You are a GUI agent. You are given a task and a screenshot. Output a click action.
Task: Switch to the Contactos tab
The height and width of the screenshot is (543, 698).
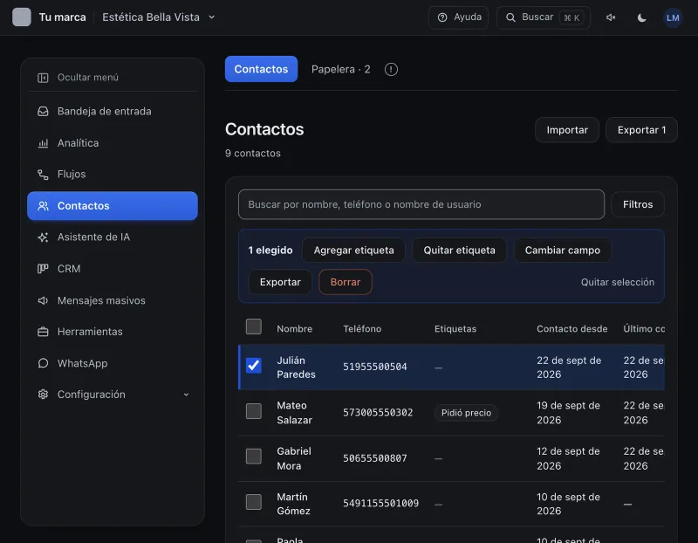click(x=261, y=69)
